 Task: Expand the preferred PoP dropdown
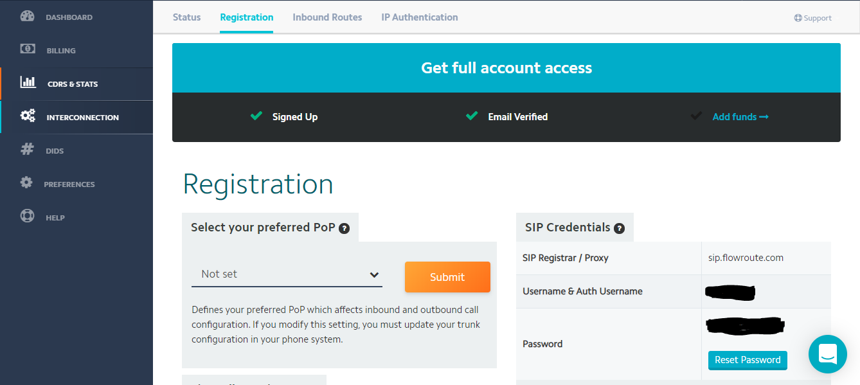pos(287,274)
